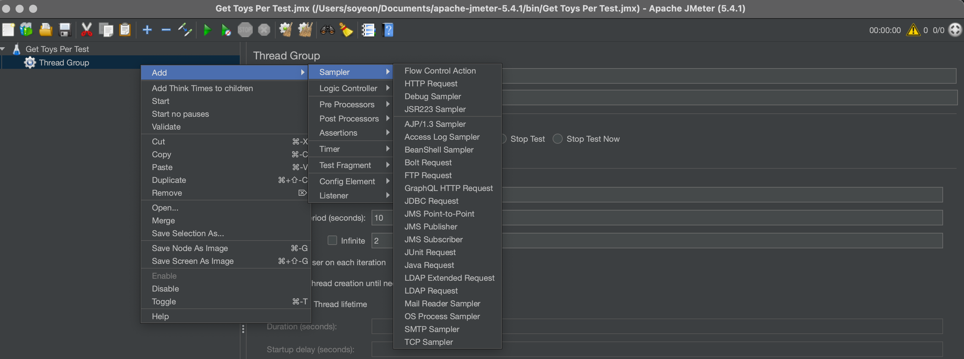Toggle the Infinite loop checkbox
Viewport: 964px width, 359px height.
tap(332, 240)
